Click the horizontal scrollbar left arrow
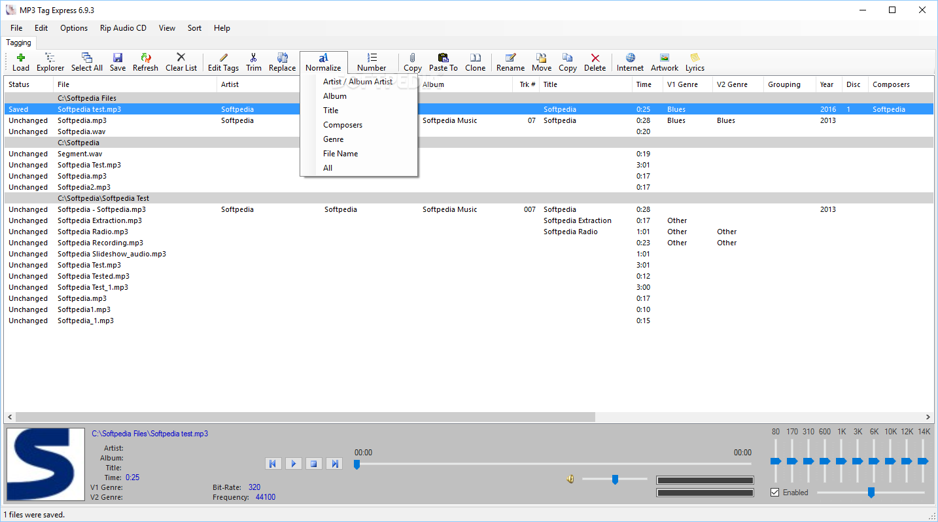Viewport: 938px width, 522px height. pos(10,417)
